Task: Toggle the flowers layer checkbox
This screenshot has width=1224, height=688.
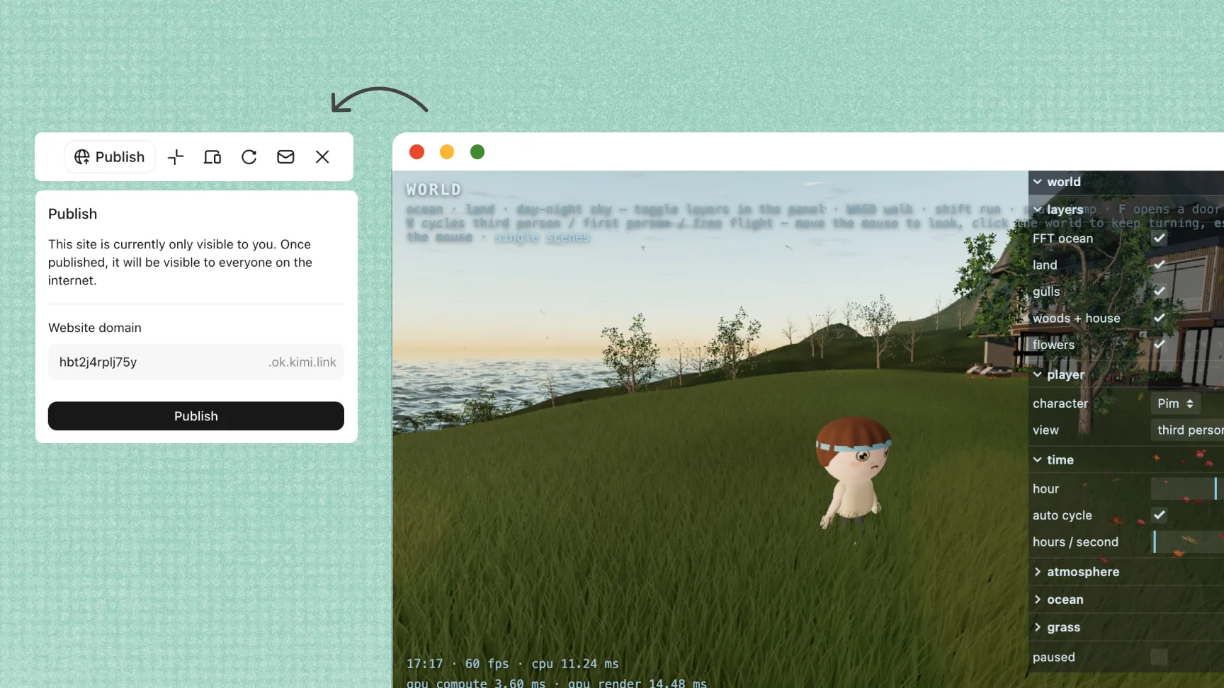Action: coord(1160,345)
